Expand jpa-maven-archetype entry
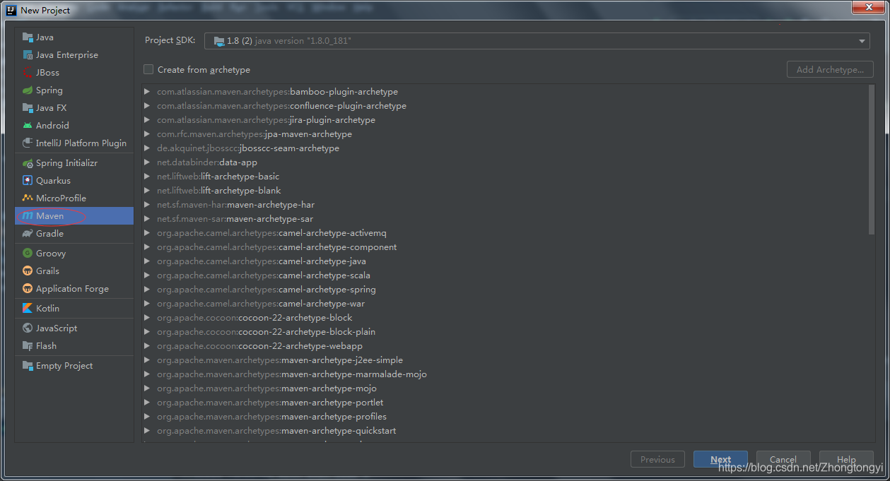This screenshot has width=890, height=481. point(147,134)
